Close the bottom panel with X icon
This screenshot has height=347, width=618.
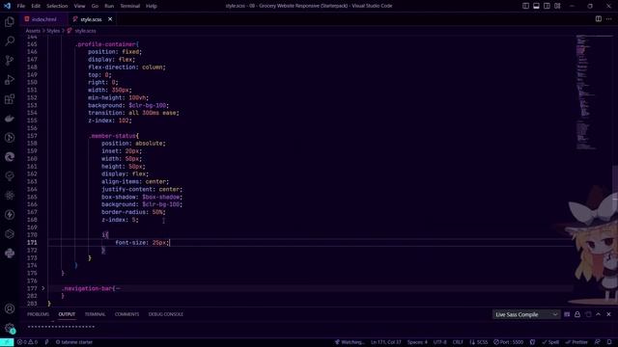click(608, 314)
